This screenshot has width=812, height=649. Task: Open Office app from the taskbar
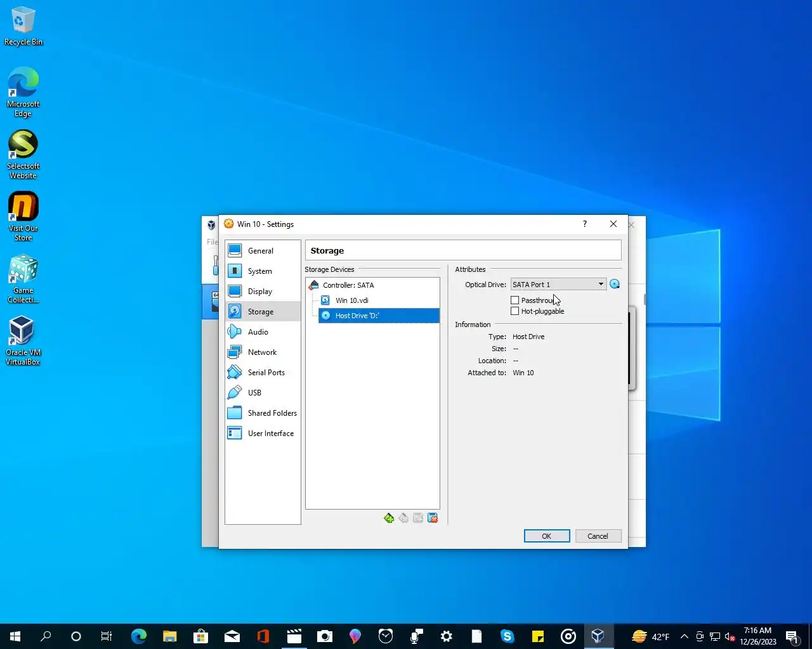[263, 636]
